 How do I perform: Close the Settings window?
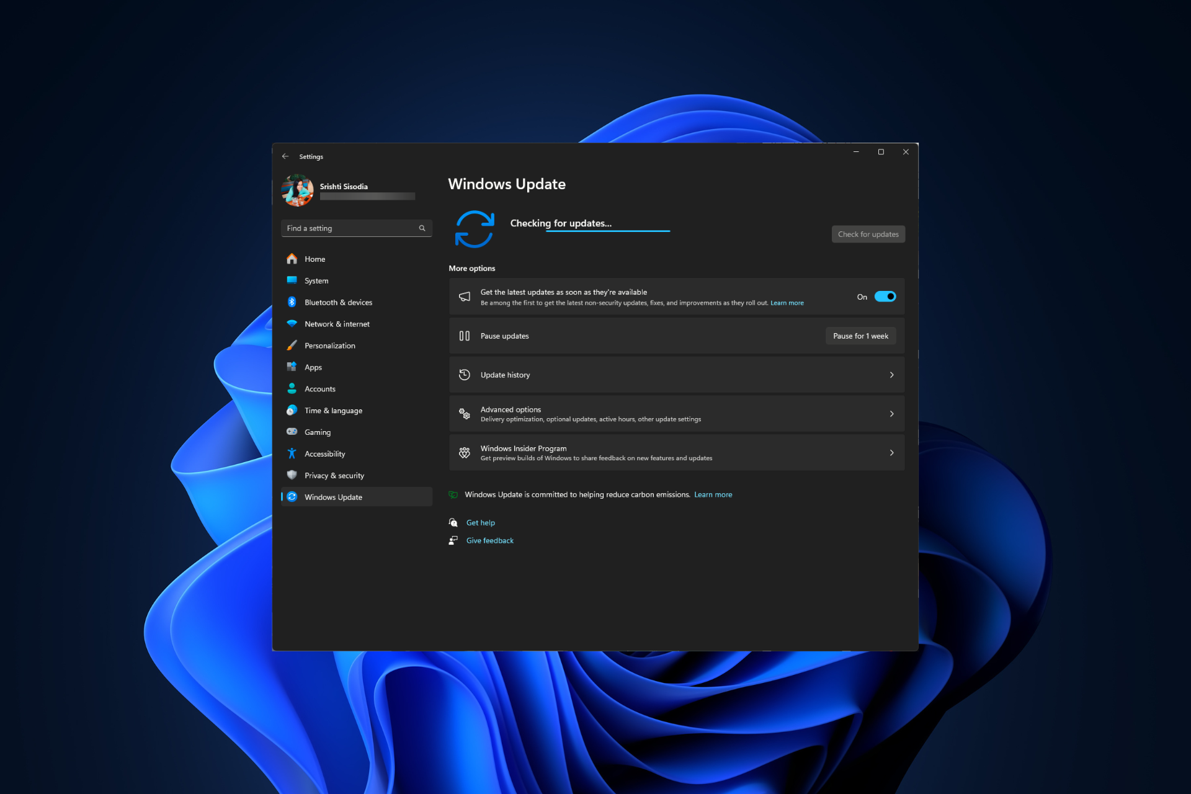[906, 152]
